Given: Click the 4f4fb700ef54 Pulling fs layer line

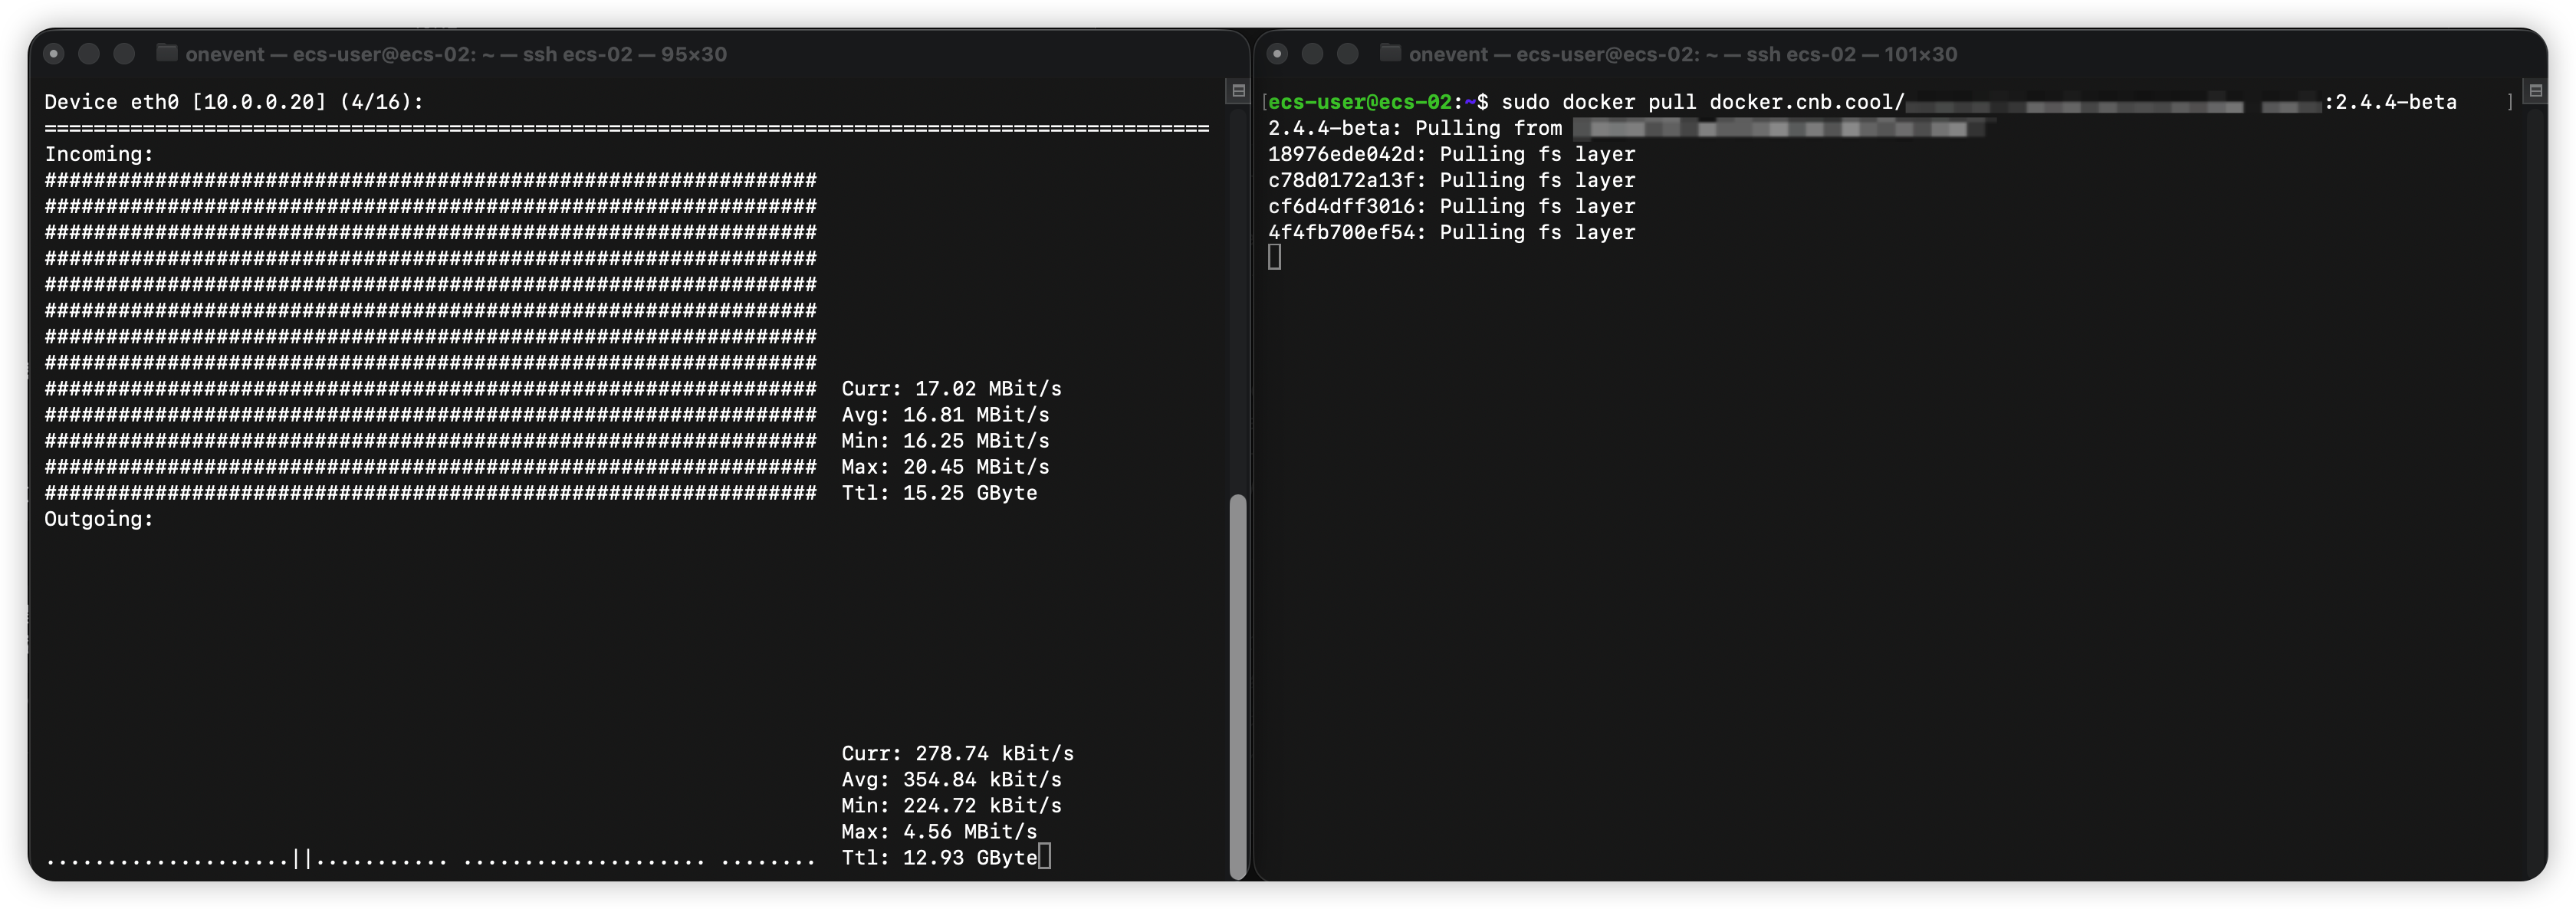Looking at the screenshot, I should (x=1451, y=232).
